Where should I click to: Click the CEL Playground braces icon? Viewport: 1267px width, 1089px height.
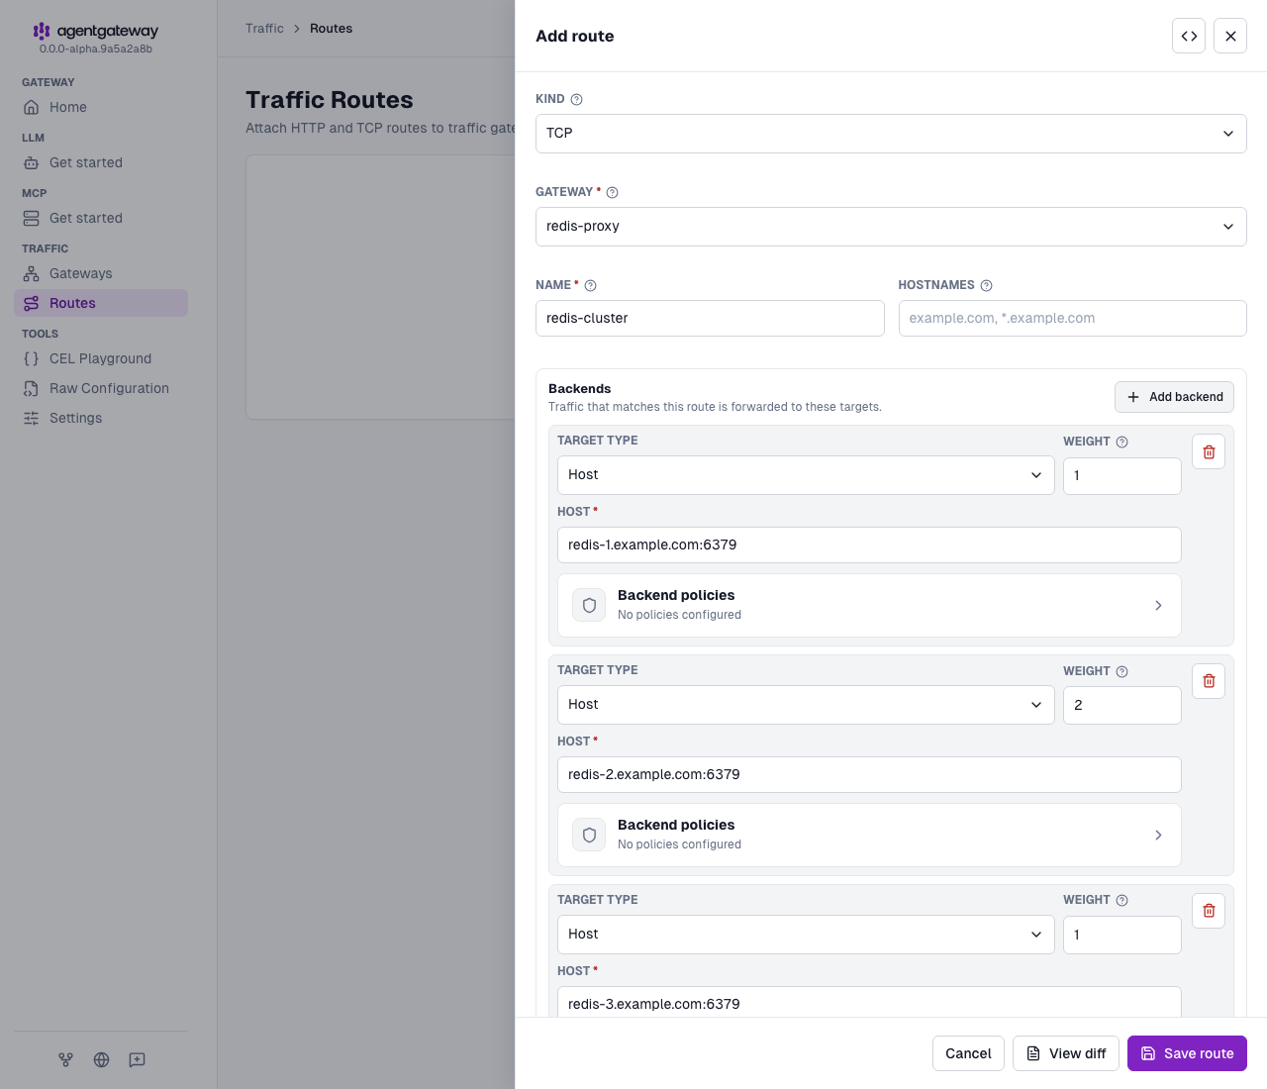pyautogui.click(x=32, y=358)
